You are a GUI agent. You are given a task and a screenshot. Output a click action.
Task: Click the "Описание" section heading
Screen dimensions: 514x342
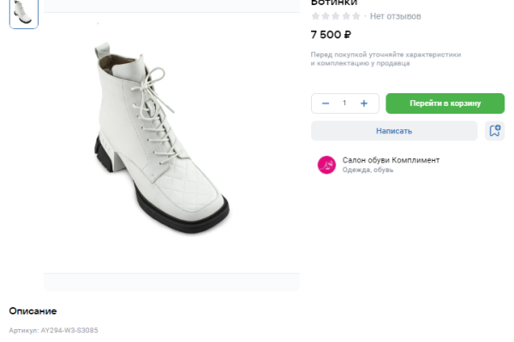coord(33,310)
